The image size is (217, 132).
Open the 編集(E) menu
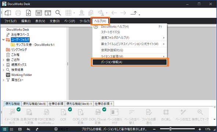pos(26,21)
